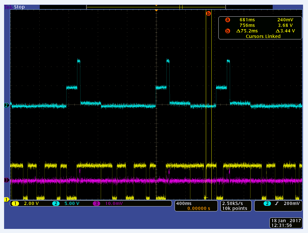Click the 681ms cursor a time value

tap(247, 20)
